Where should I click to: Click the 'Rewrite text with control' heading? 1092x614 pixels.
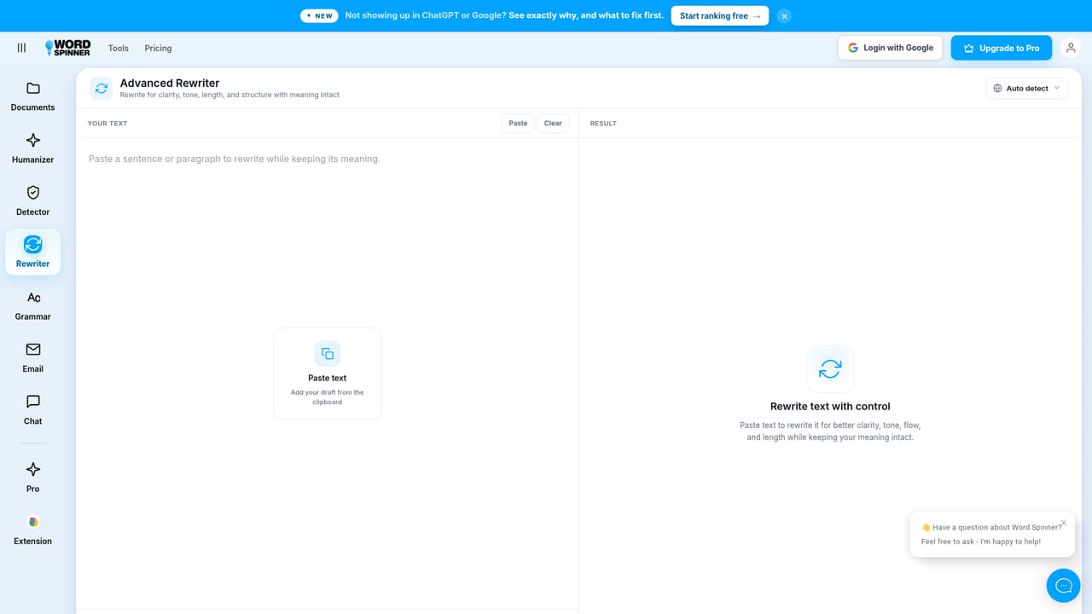[830, 407]
